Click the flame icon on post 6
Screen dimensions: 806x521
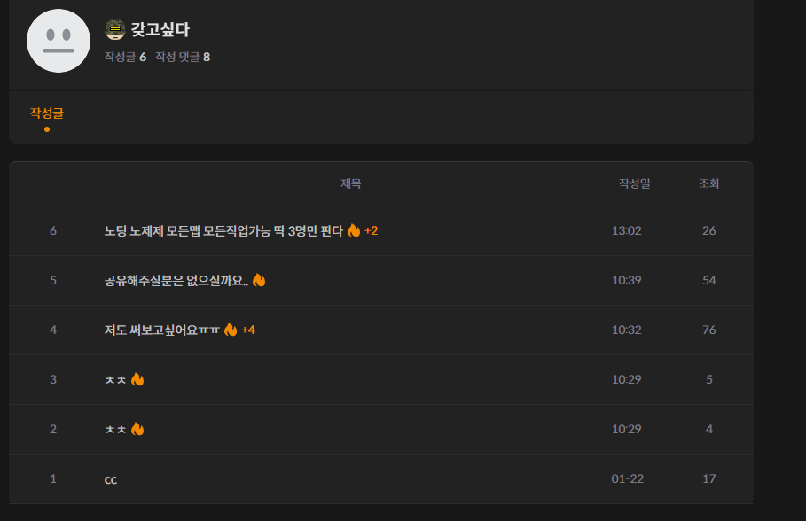(354, 230)
